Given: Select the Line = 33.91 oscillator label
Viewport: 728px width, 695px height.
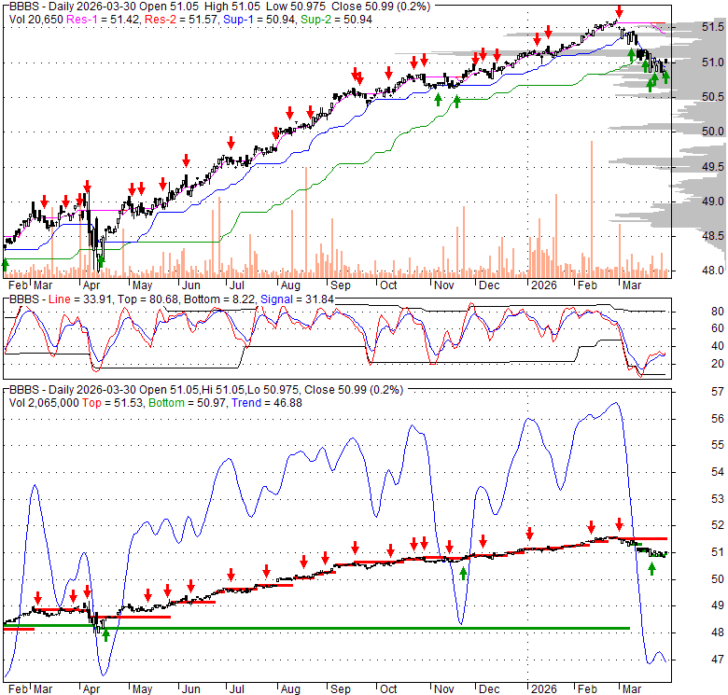Looking at the screenshot, I should coord(80,299).
